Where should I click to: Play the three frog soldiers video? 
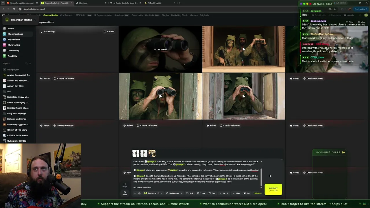tap(244, 49)
